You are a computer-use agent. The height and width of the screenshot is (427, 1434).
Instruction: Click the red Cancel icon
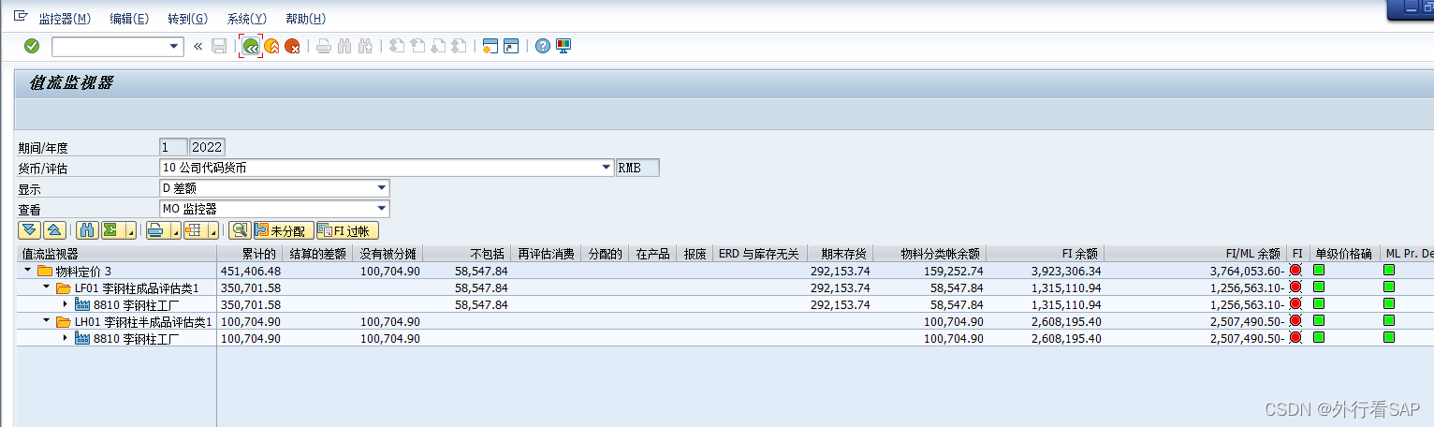point(293,46)
